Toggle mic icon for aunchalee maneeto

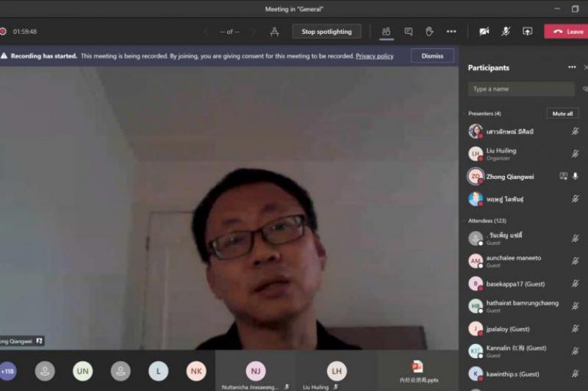coord(576,261)
